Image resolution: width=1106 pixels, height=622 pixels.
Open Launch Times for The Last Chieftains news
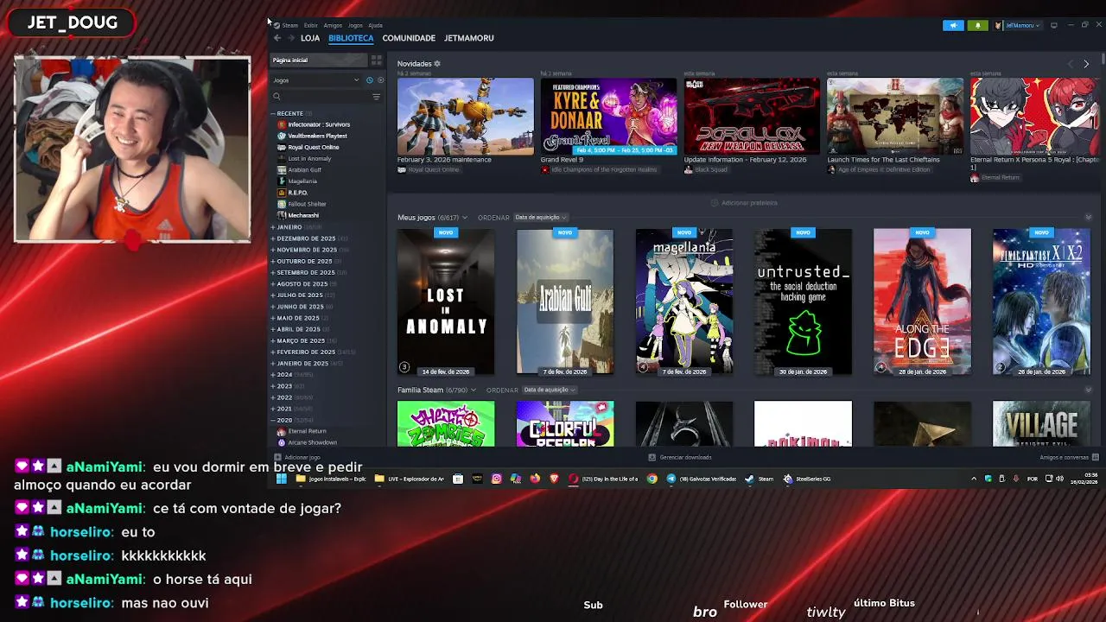pyautogui.click(x=895, y=117)
